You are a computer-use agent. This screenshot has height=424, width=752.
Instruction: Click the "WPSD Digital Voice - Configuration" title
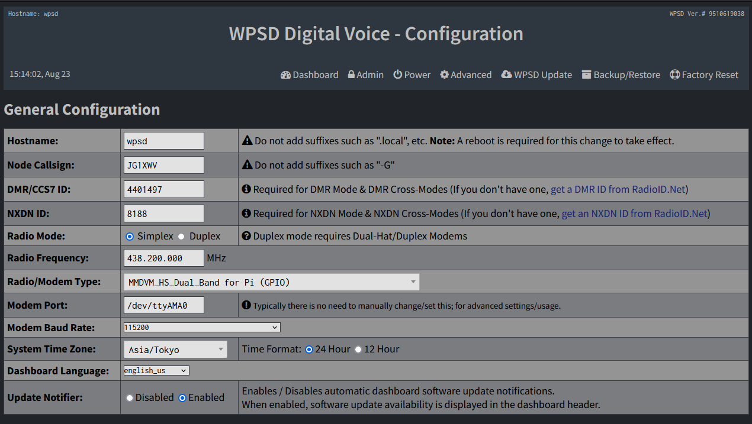click(x=376, y=34)
